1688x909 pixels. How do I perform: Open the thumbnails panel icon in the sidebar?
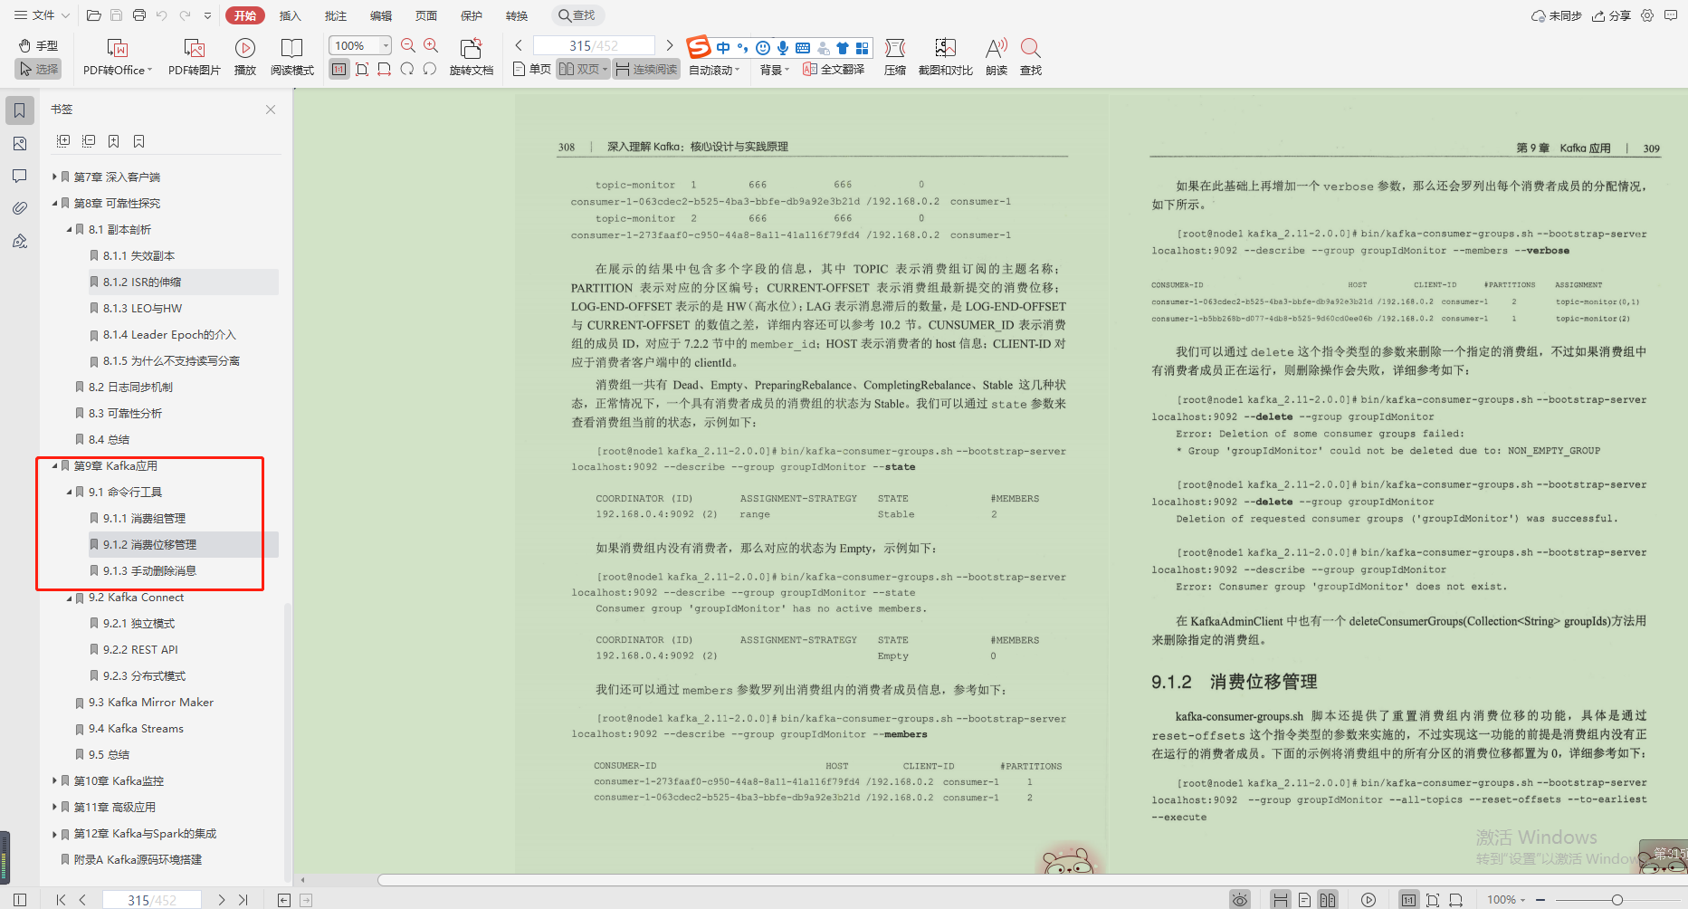click(20, 143)
